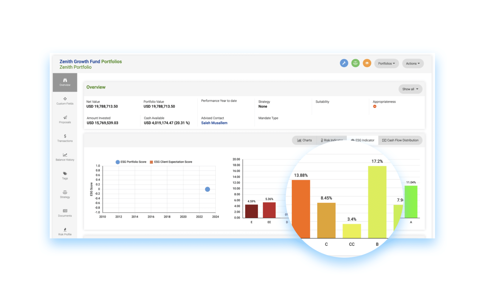477x302 pixels.
Task: Click the orange eye icon button
Action: click(367, 63)
